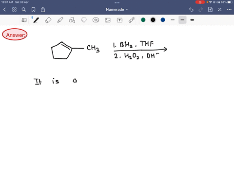Select the Eraser tool
Image resolution: width=234 pixels, height=175 pixels.
click(48, 20)
